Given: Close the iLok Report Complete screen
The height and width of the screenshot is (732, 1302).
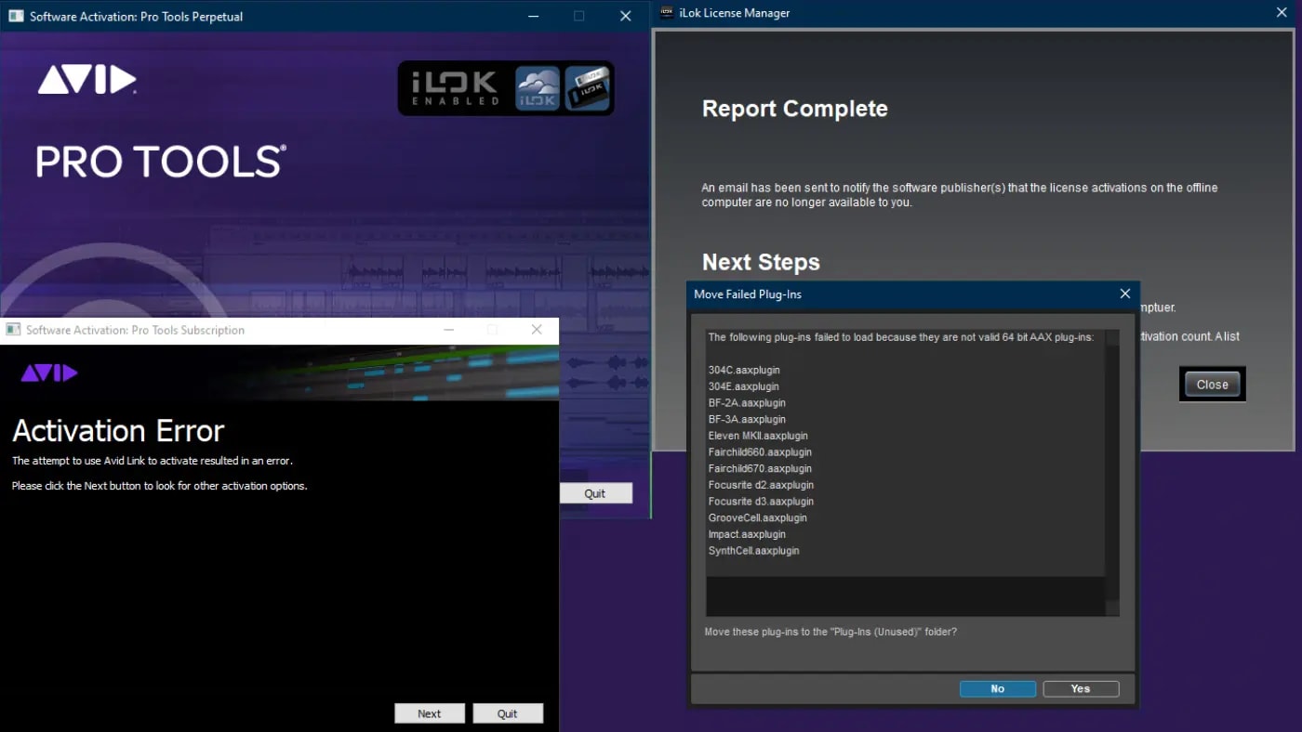Looking at the screenshot, I should [1211, 384].
